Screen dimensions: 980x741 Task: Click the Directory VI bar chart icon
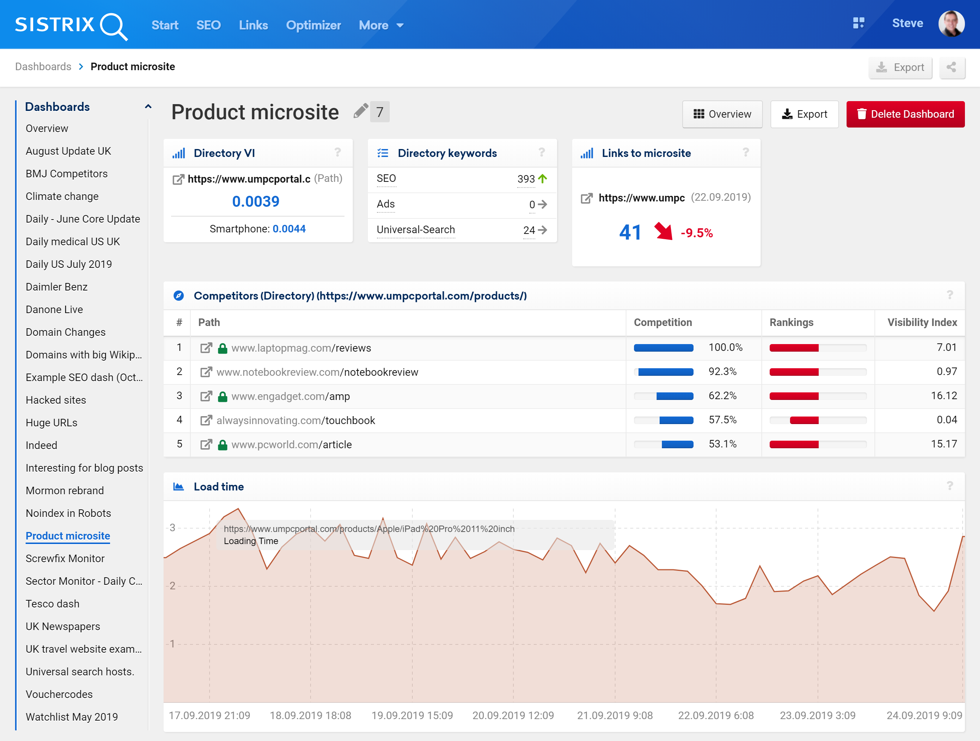click(x=179, y=154)
